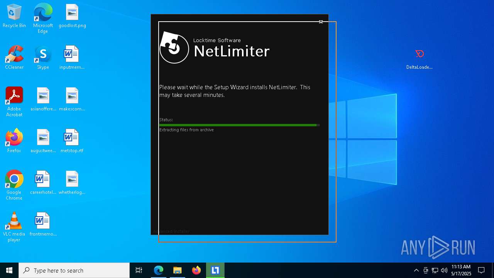Click the 'Please wait while the Setup Wizard' message
Image resolution: width=494 pixels, height=278 pixels.
coord(235,91)
